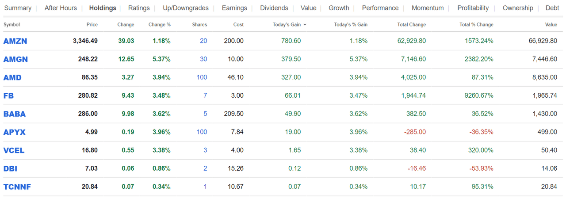This screenshot has width=566, height=199.
Task: Click the sort arrow beside Today's Gain
Action: [305, 25]
